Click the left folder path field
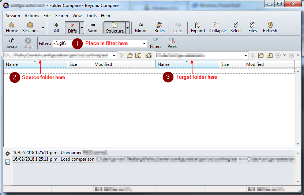The height and width of the screenshot is (195, 304). click(57, 56)
